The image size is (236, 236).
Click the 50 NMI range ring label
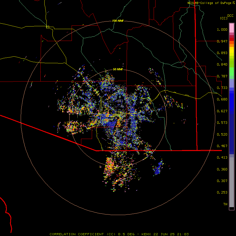[x=118, y=69]
